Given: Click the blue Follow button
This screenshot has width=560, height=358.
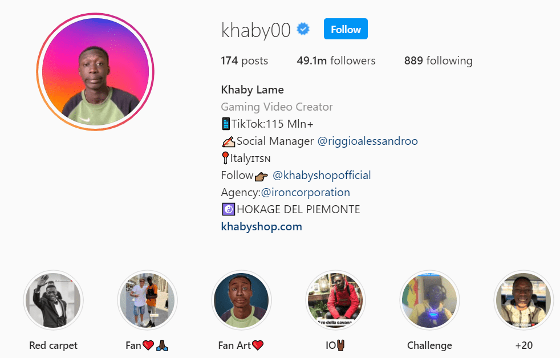Looking at the screenshot, I should click(346, 29).
